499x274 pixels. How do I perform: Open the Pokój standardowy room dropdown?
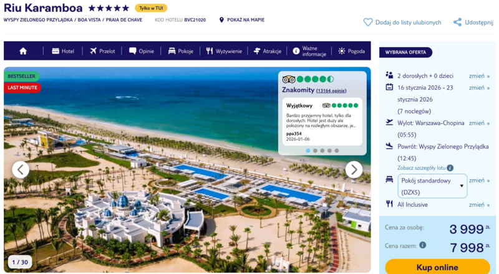(432, 186)
